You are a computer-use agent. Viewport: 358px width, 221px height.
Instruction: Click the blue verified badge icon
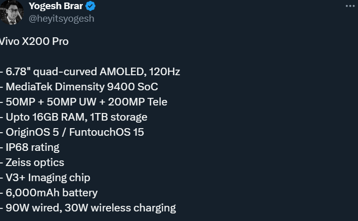(91, 6)
